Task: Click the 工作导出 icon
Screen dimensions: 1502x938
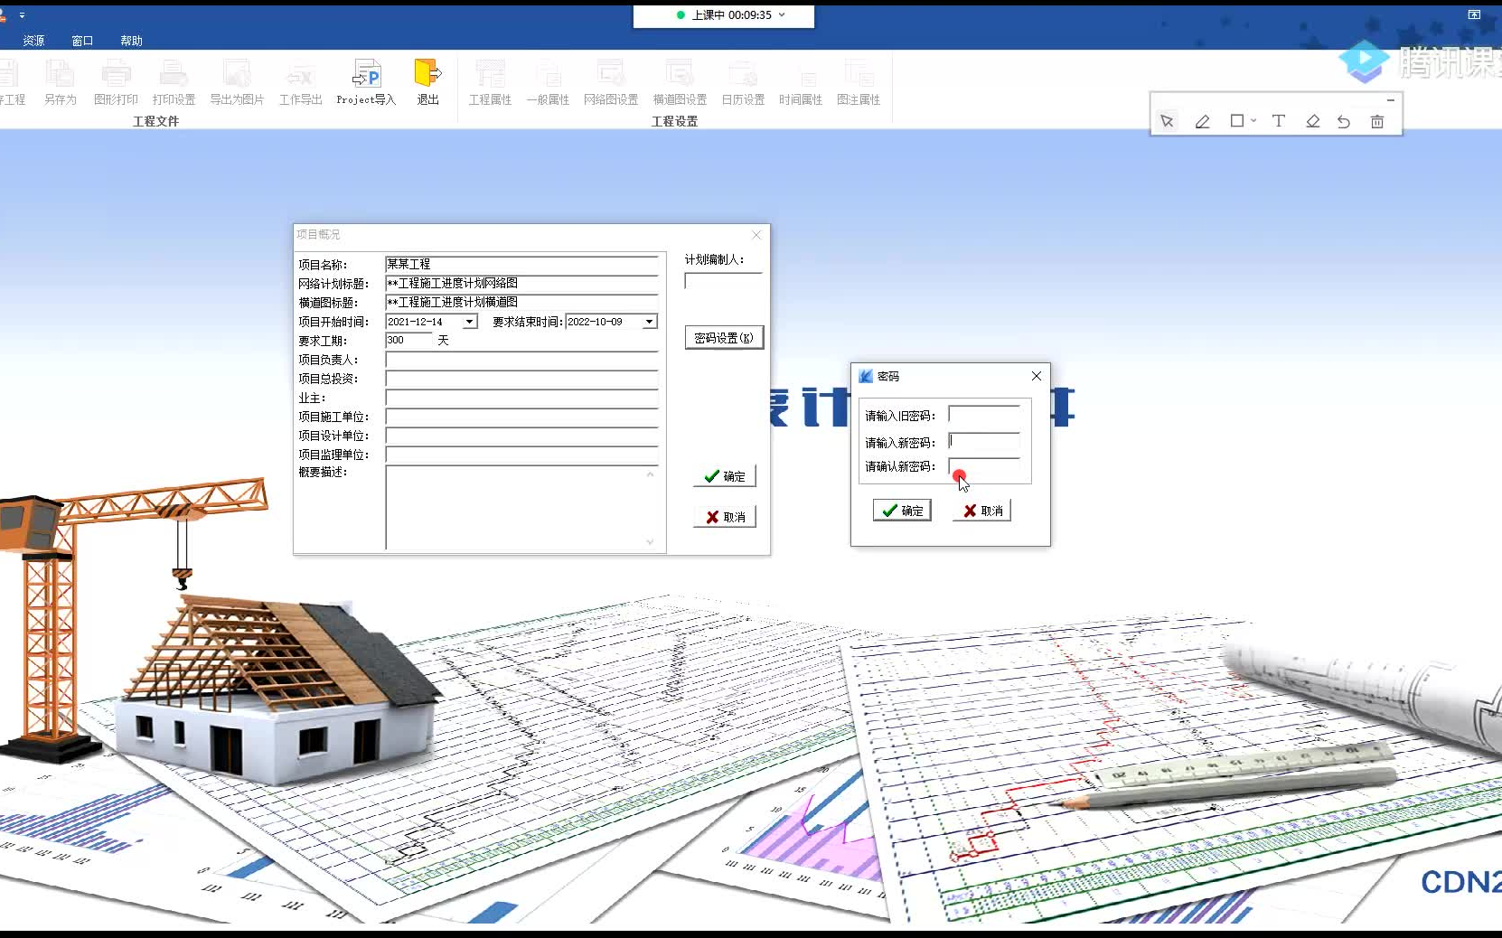Action: [300, 82]
